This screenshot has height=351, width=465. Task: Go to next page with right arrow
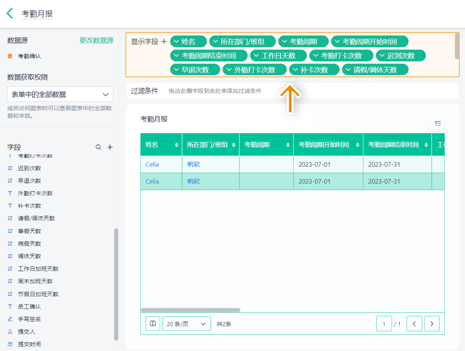click(x=432, y=323)
